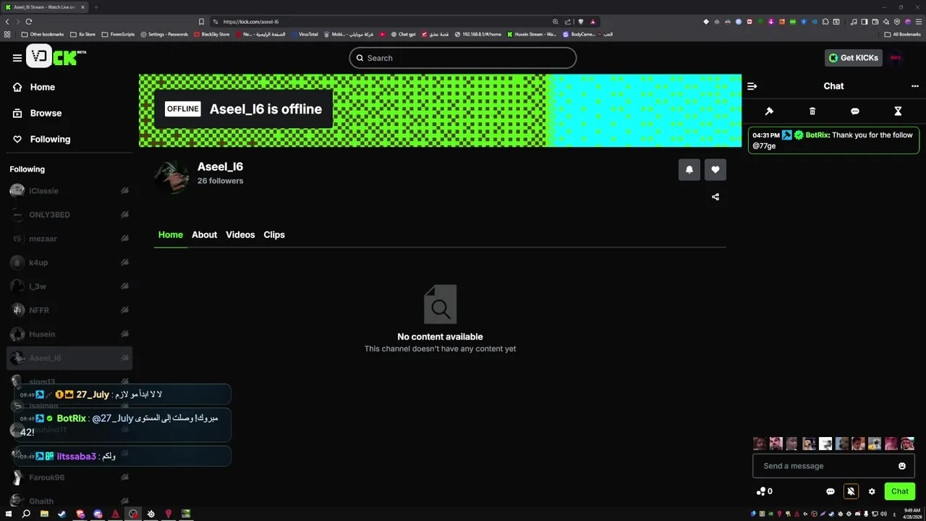Open the hamburger sidebar menu

[17, 58]
